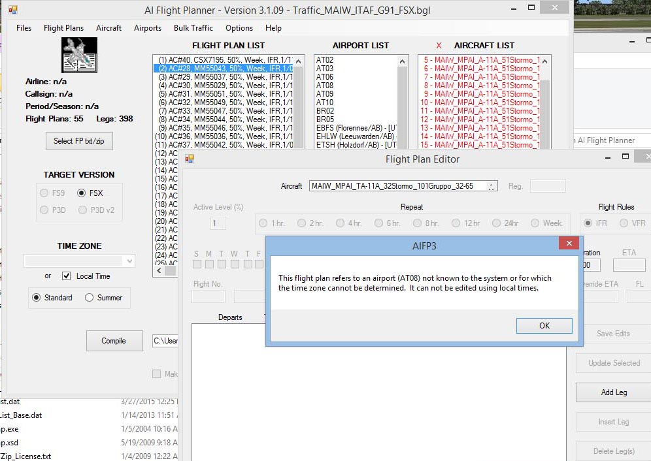The image size is (651, 461).
Task: Click the Add Leg button
Action: click(x=613, y=392)
